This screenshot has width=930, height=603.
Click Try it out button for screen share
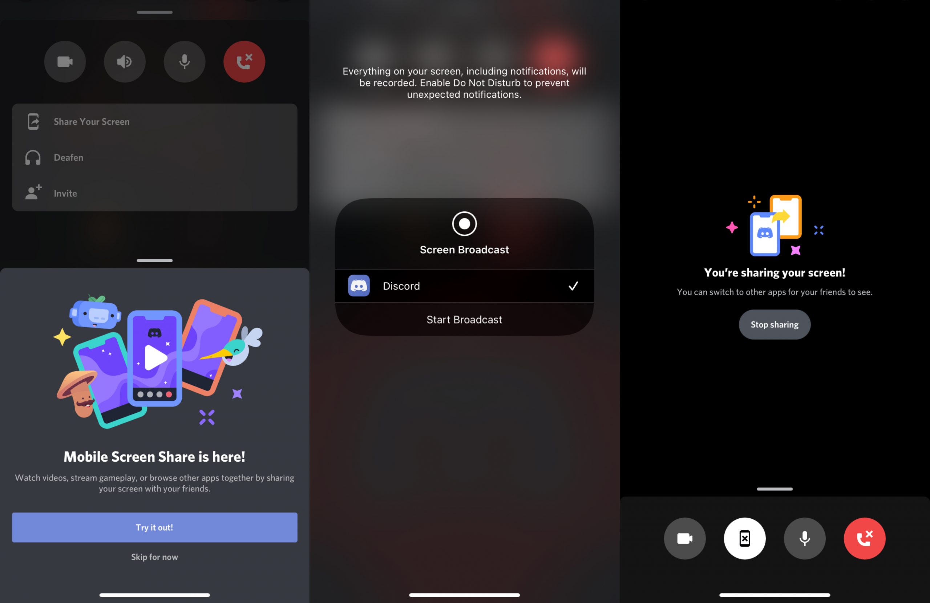154,527
